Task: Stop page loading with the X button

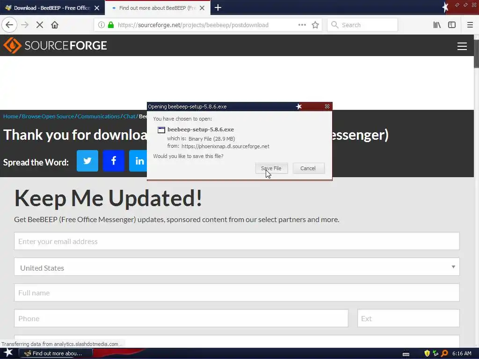Action: pyautogui.click(x=40, y=25)
